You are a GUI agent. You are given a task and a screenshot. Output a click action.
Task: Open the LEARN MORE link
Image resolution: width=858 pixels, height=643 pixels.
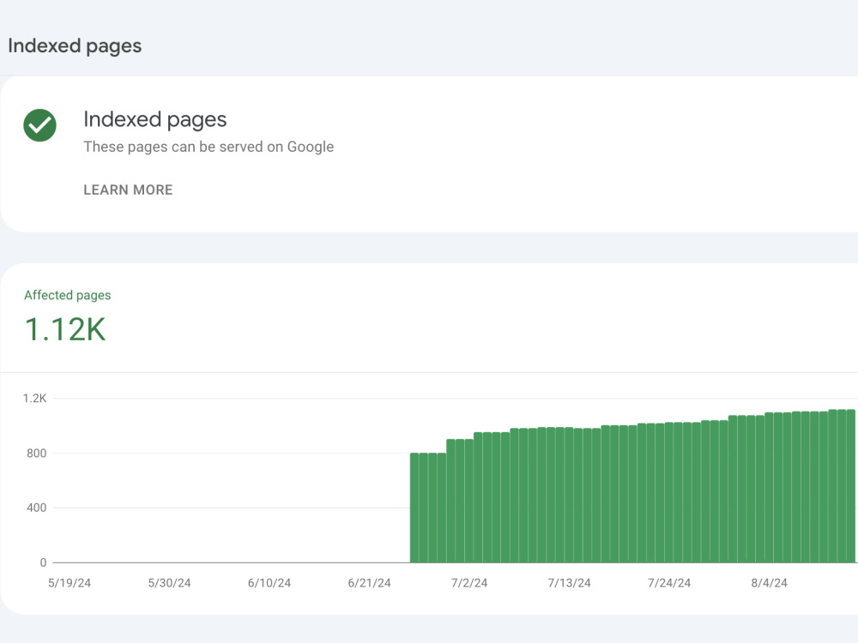[x=128, y=189]
